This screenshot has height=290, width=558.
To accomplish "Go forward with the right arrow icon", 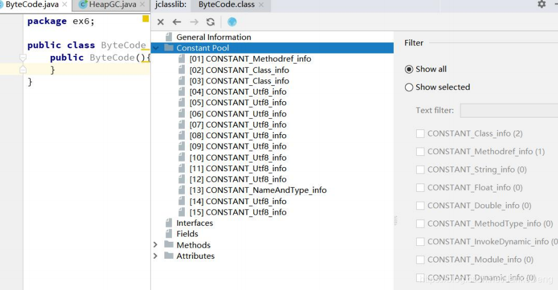I will point(194,22).
